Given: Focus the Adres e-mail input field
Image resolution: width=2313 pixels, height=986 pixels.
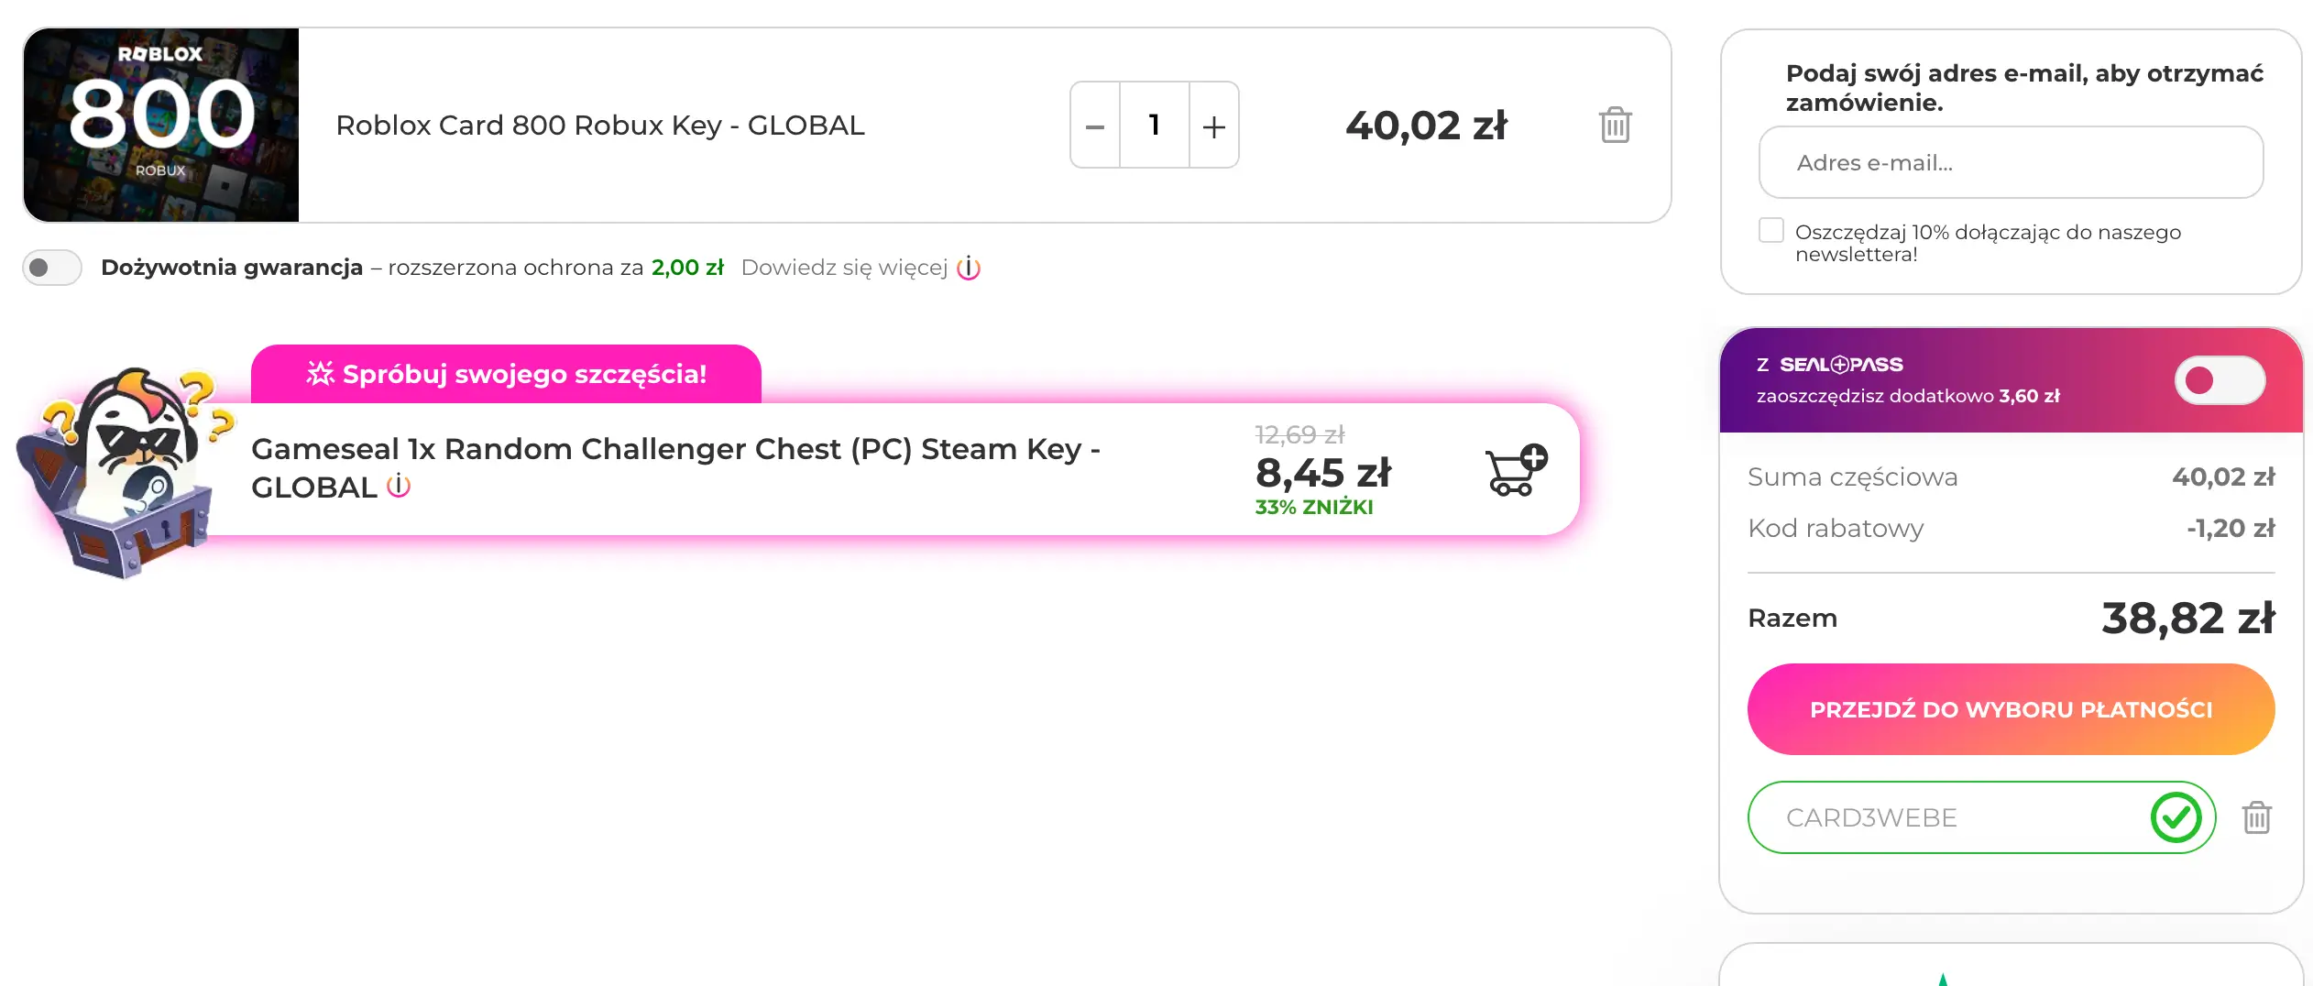Looking at the screenshot, I should click(x=2011, y=163).
